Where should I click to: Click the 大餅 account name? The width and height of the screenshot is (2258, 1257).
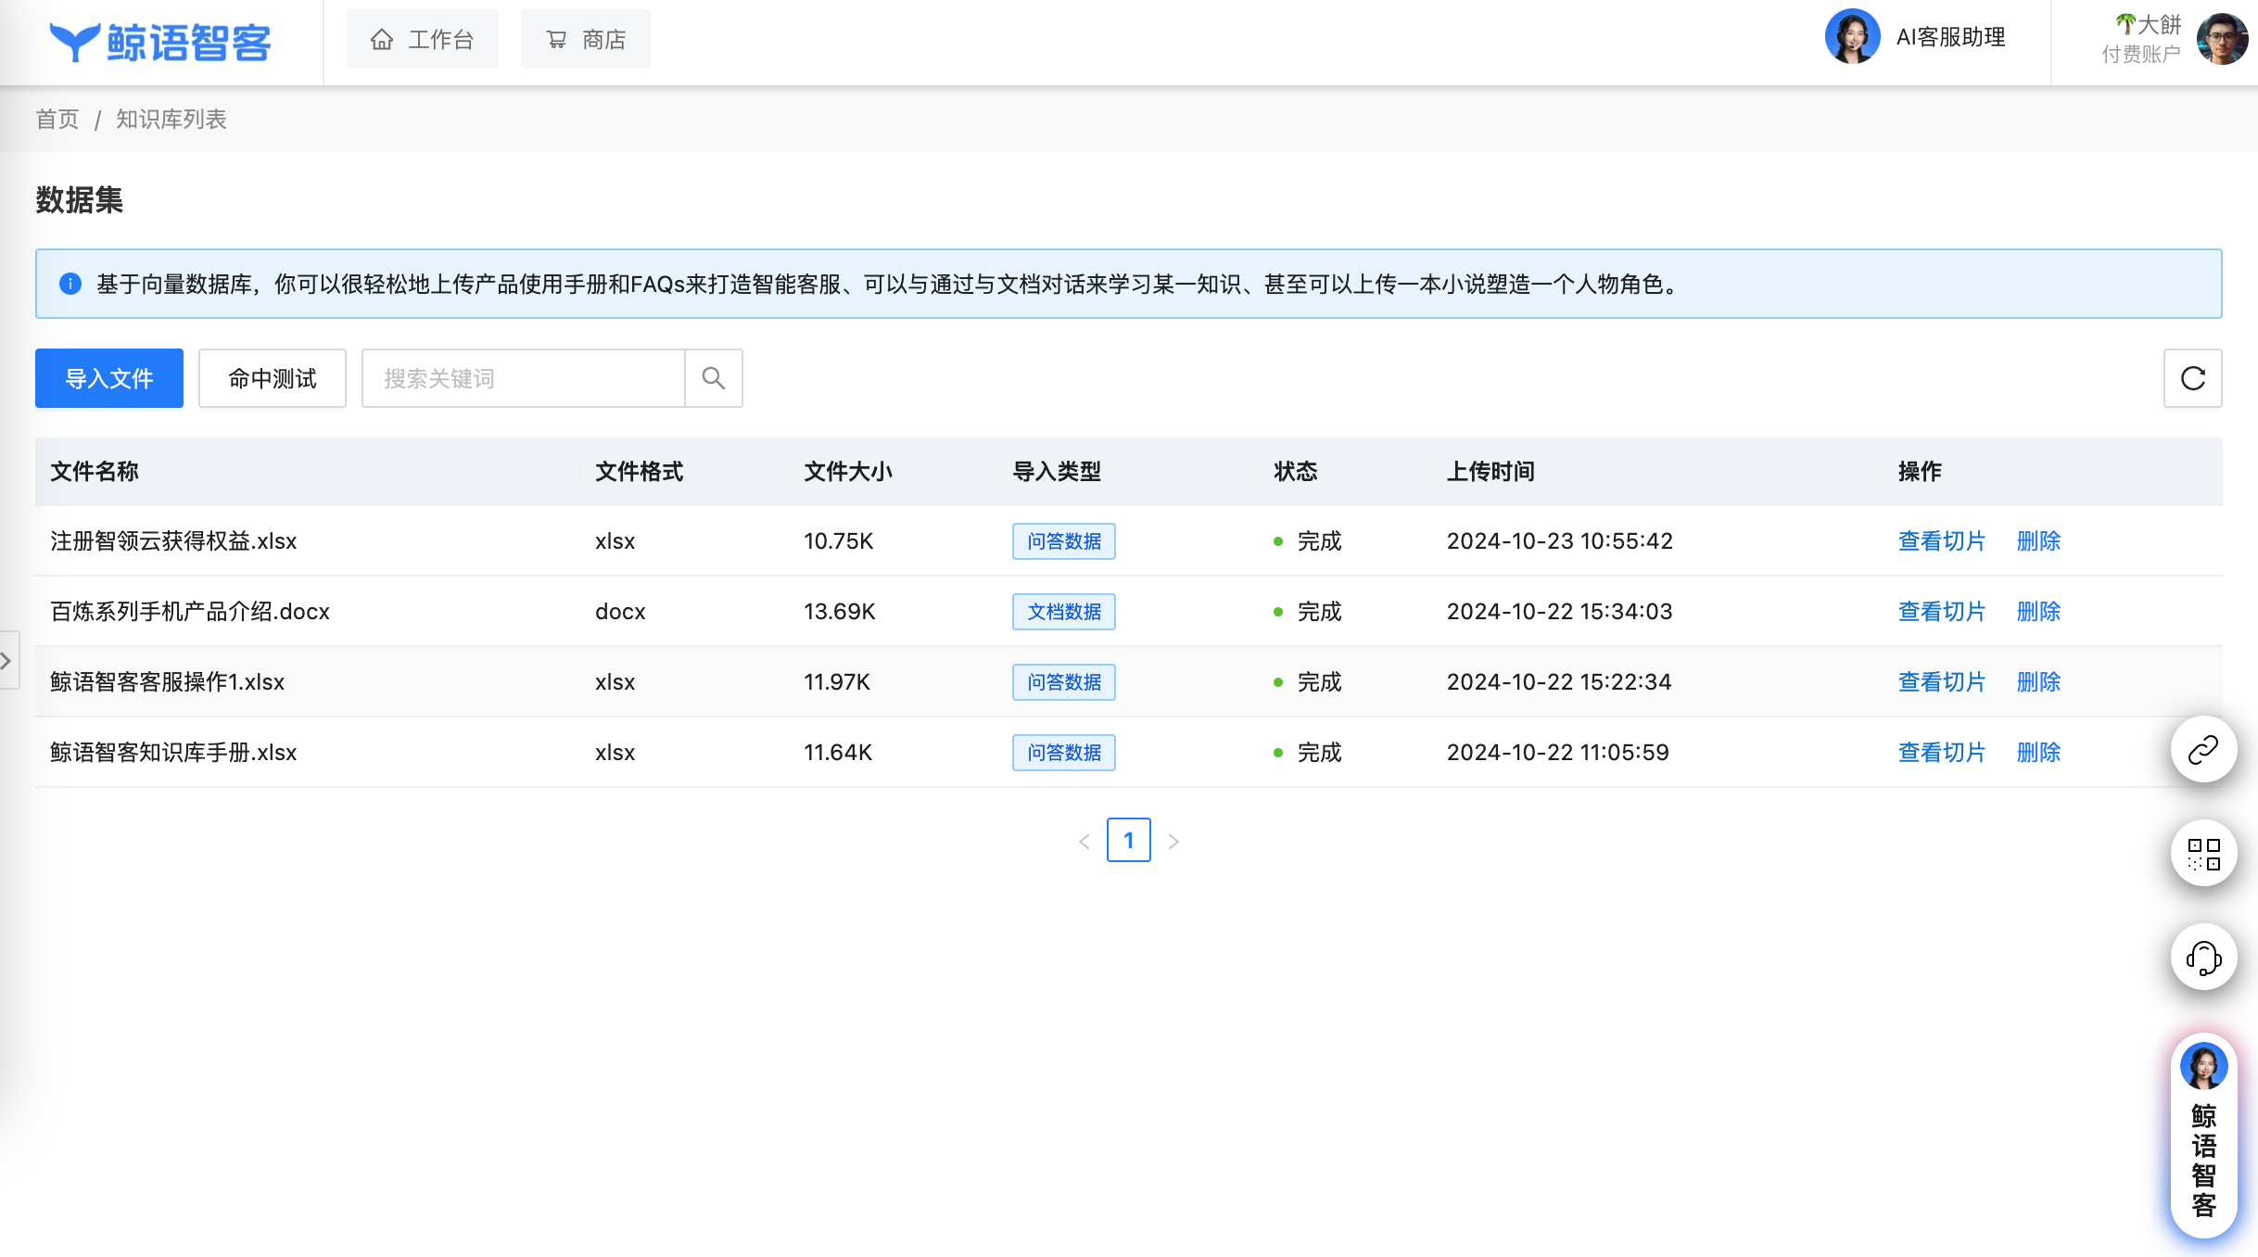pos(2149,24)
